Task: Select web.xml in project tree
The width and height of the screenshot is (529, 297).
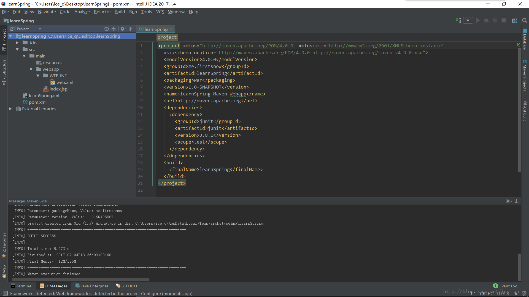Action: [x=62, y=82]
